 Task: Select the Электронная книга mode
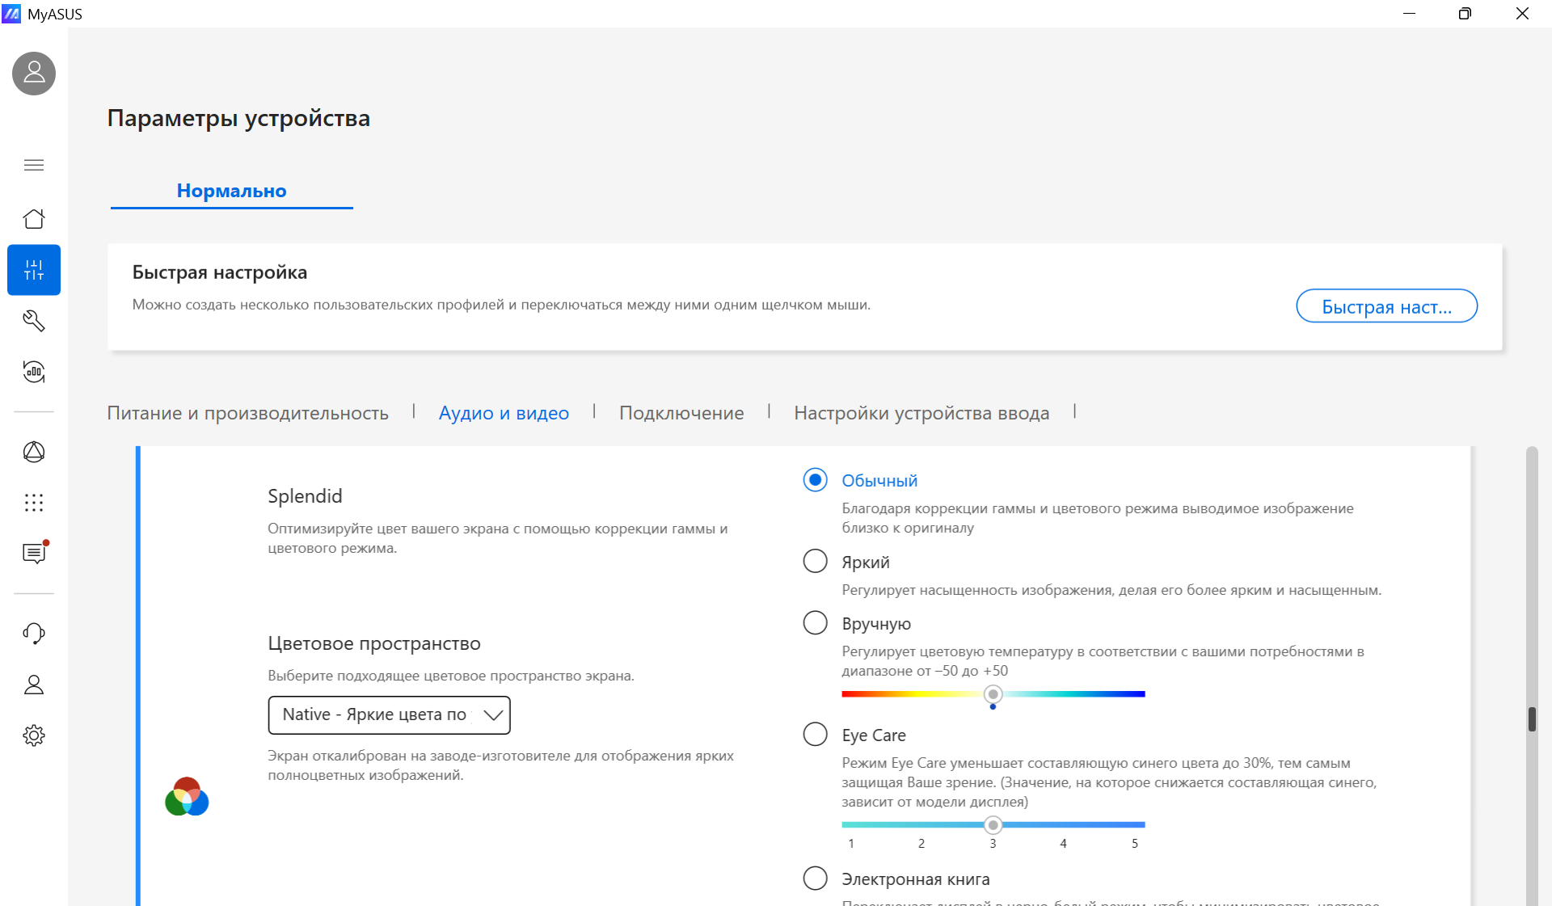pos(815,878)
